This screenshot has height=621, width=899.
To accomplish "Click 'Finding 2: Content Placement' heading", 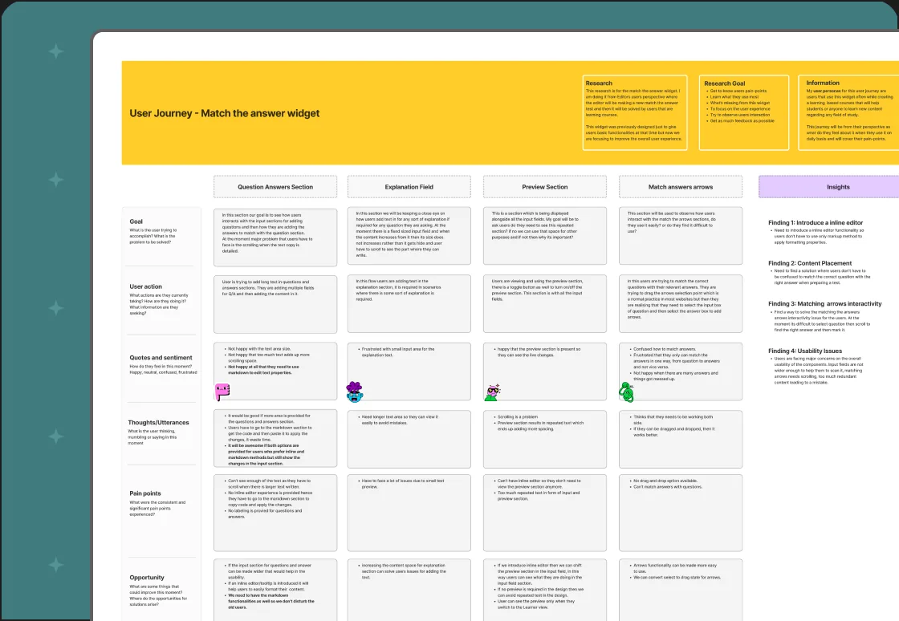I will [x=810, y=263].
